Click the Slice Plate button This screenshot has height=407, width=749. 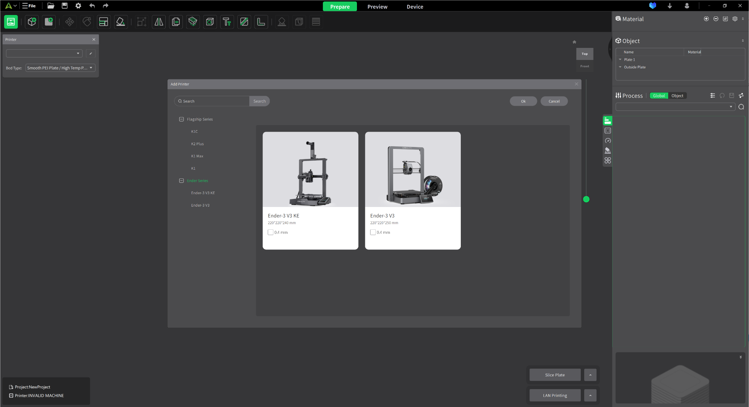click(x=555, y=375)
